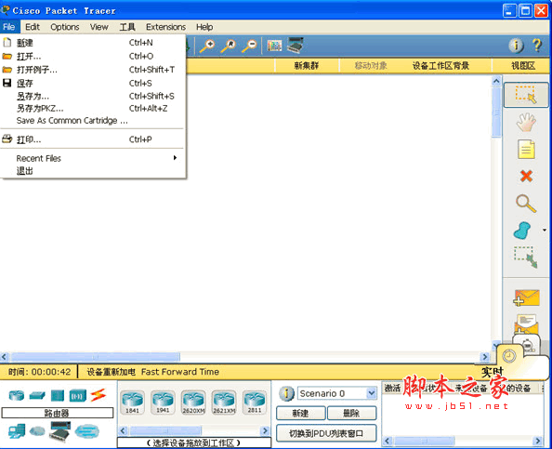Click the Zoom Reset magnifier icon
This screenshot has height=449, width=552.
click(x=228, y=46)
